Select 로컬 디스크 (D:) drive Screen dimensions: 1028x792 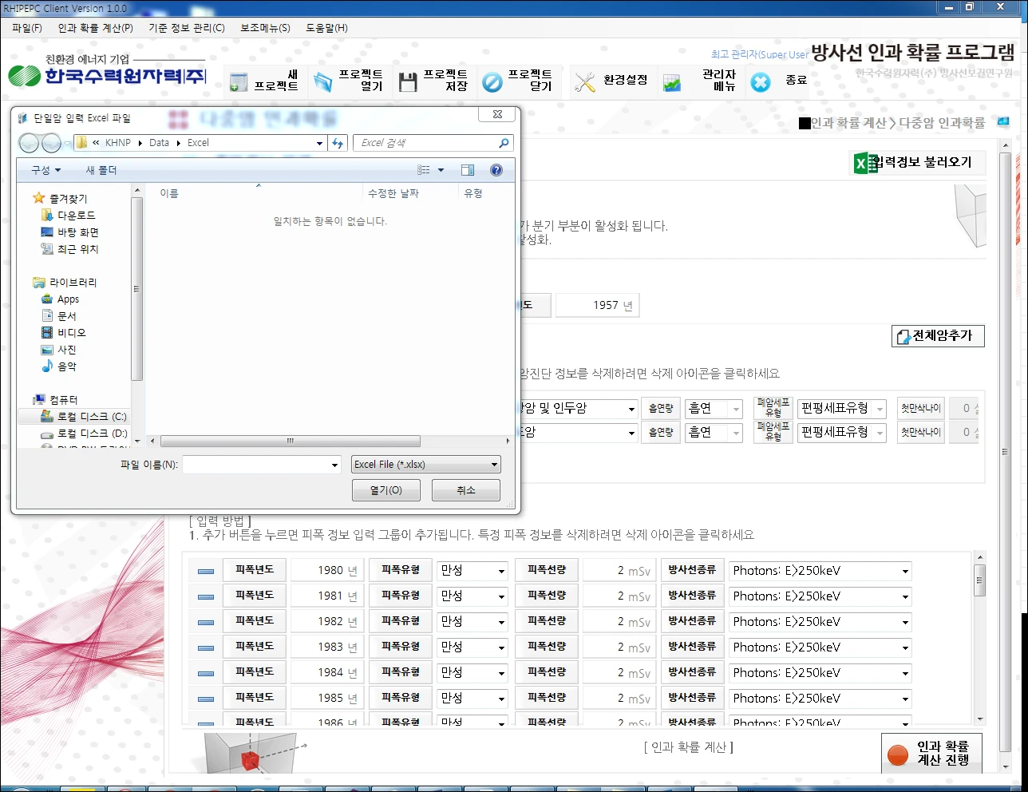(x=84, y=434)
